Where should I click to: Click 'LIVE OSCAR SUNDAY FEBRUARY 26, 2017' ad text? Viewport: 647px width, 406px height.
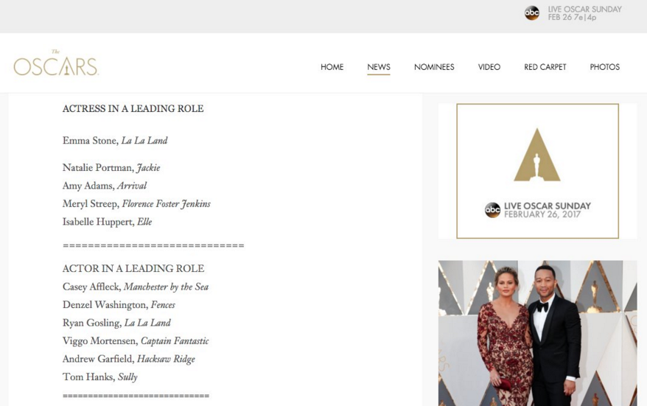547,210
